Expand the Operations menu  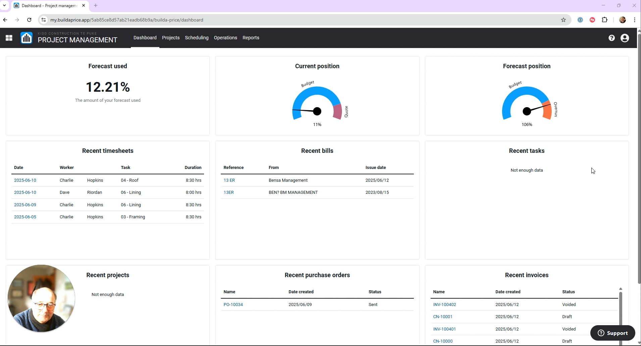click(x=225, y=38)
